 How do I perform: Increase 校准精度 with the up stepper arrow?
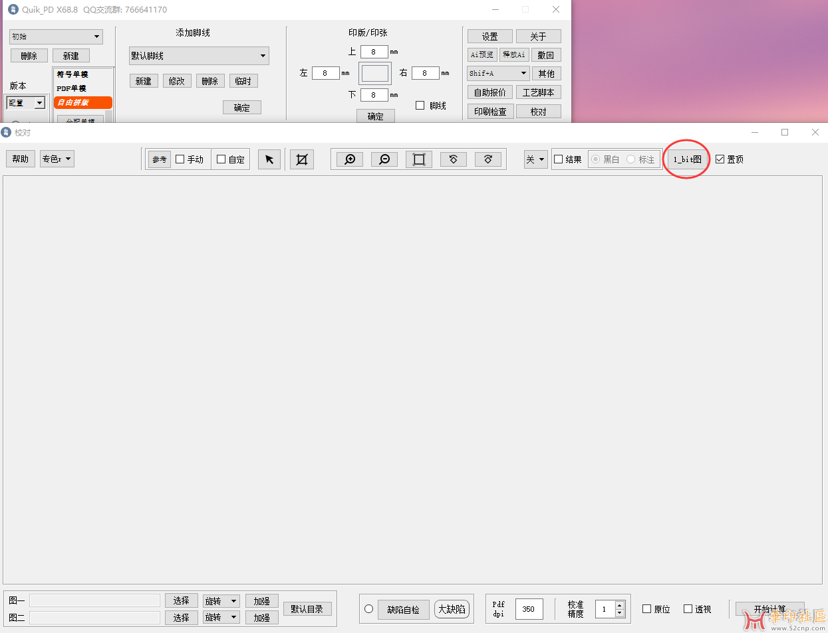coord(620,605)
